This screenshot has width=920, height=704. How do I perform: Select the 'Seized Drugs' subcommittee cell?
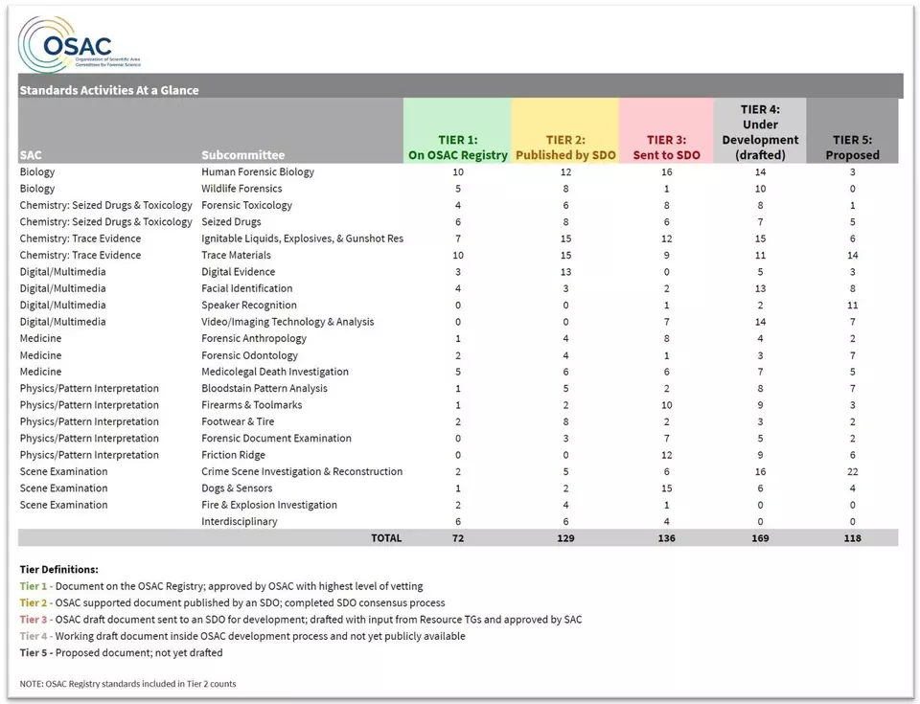point(231,222)
